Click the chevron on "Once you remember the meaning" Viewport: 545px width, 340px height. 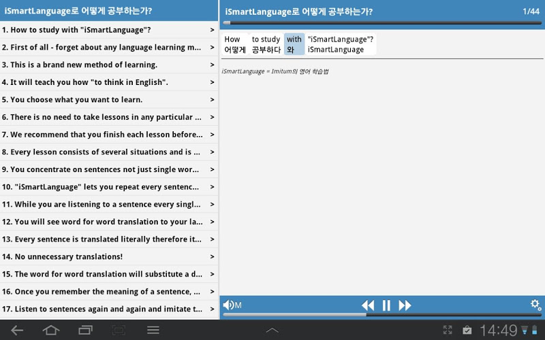tap(212, 292)
